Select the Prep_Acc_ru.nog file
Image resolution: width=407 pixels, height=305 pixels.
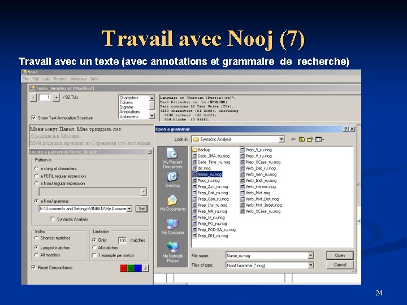[x=210, y=187]
